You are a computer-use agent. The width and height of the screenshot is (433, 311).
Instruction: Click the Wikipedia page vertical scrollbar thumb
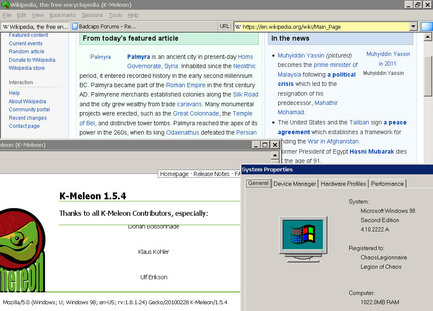428,76
